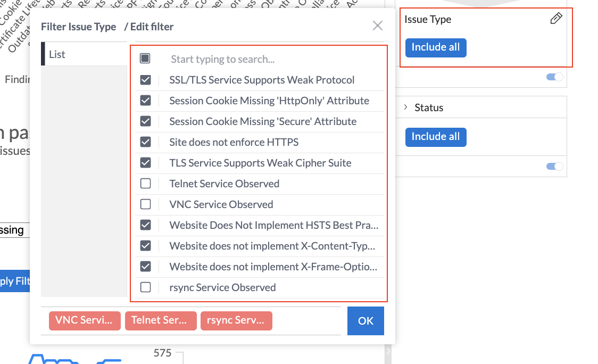Toggle the switch under Issue Type panel
The height and width of the screenshot is (364, 598).
pos(554,77)
